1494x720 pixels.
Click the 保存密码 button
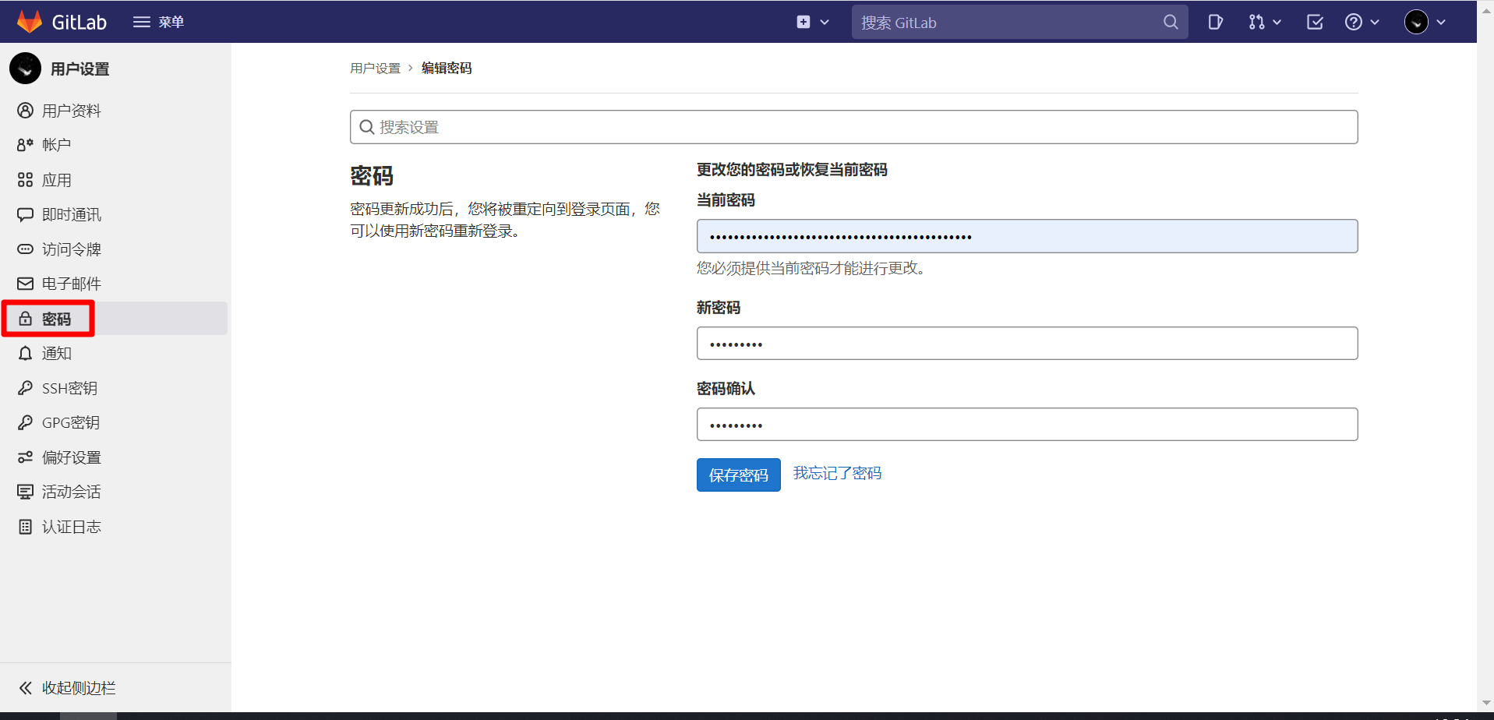click(738, 475)
